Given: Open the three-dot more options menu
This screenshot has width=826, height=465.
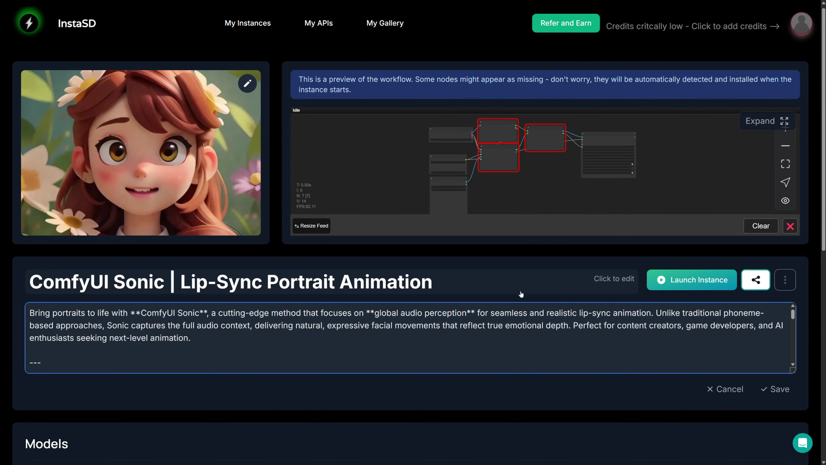Looking at the screenshot, I should (785, 280).
